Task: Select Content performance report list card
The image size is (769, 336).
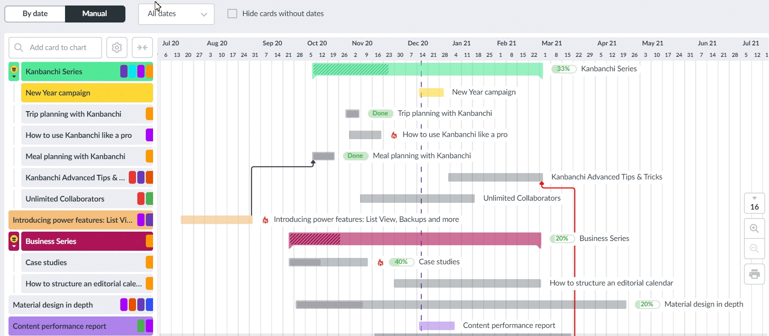Action: [81, 326]
